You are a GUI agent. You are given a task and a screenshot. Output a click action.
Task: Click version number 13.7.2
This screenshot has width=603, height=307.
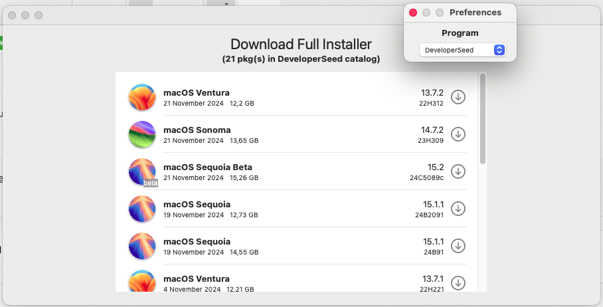(432, 93)
